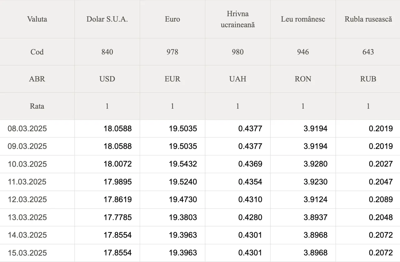Click the date 10.03.2025

(x=27, y=164)
